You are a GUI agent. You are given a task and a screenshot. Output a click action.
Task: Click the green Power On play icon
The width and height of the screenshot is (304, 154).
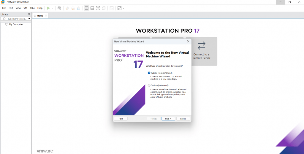(48, 8)
